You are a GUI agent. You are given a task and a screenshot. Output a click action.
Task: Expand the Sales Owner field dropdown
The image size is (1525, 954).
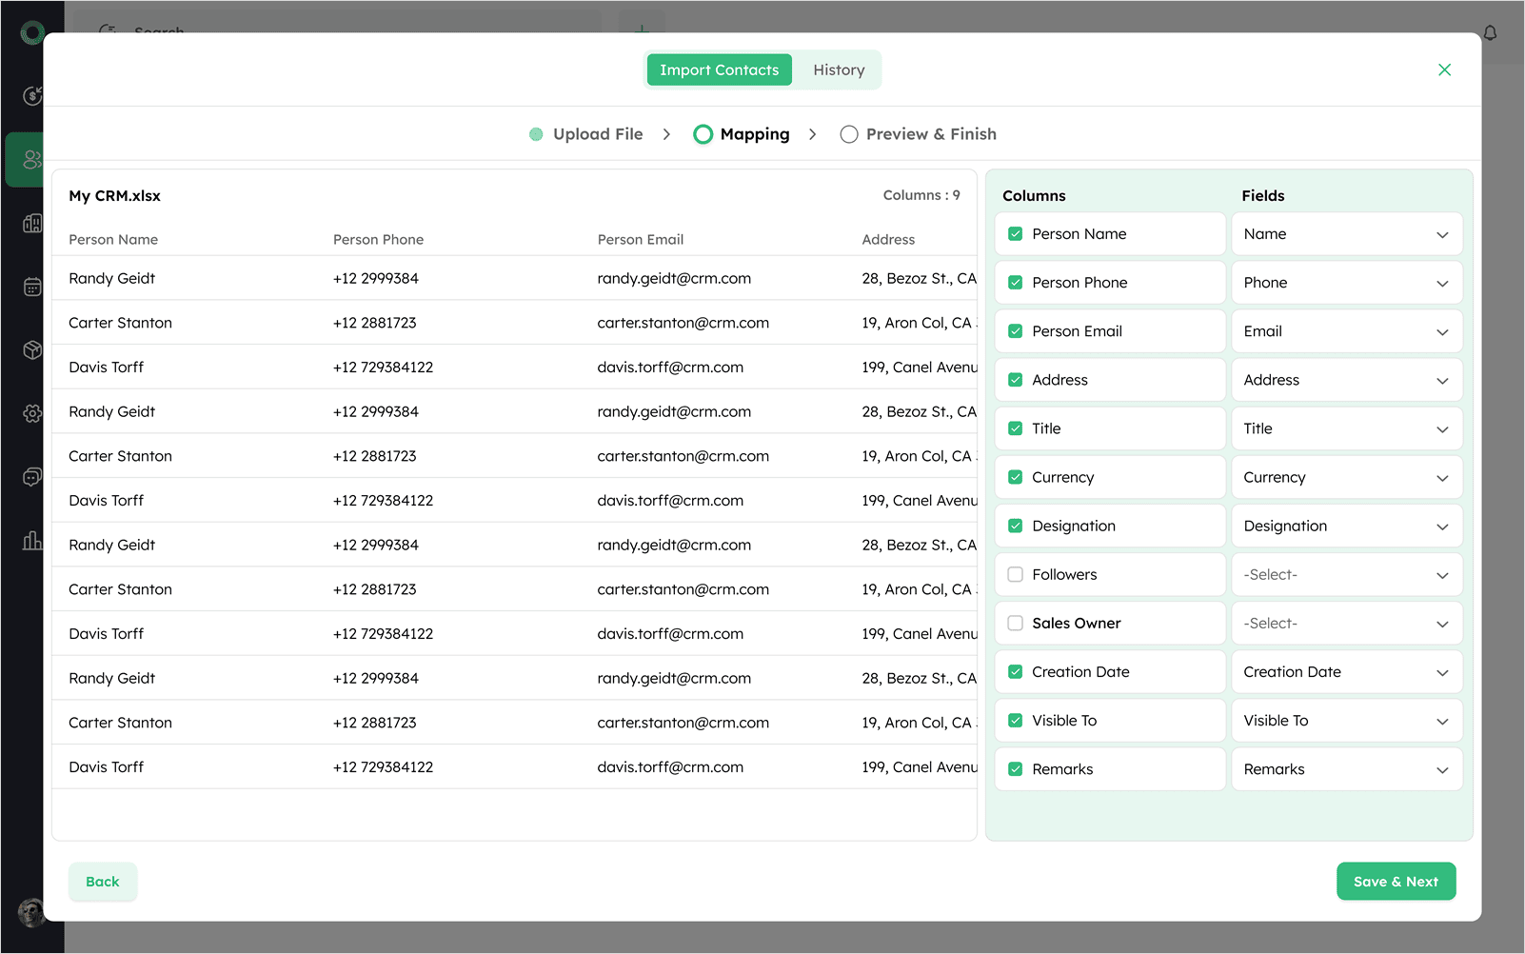tap(1346, 624)
